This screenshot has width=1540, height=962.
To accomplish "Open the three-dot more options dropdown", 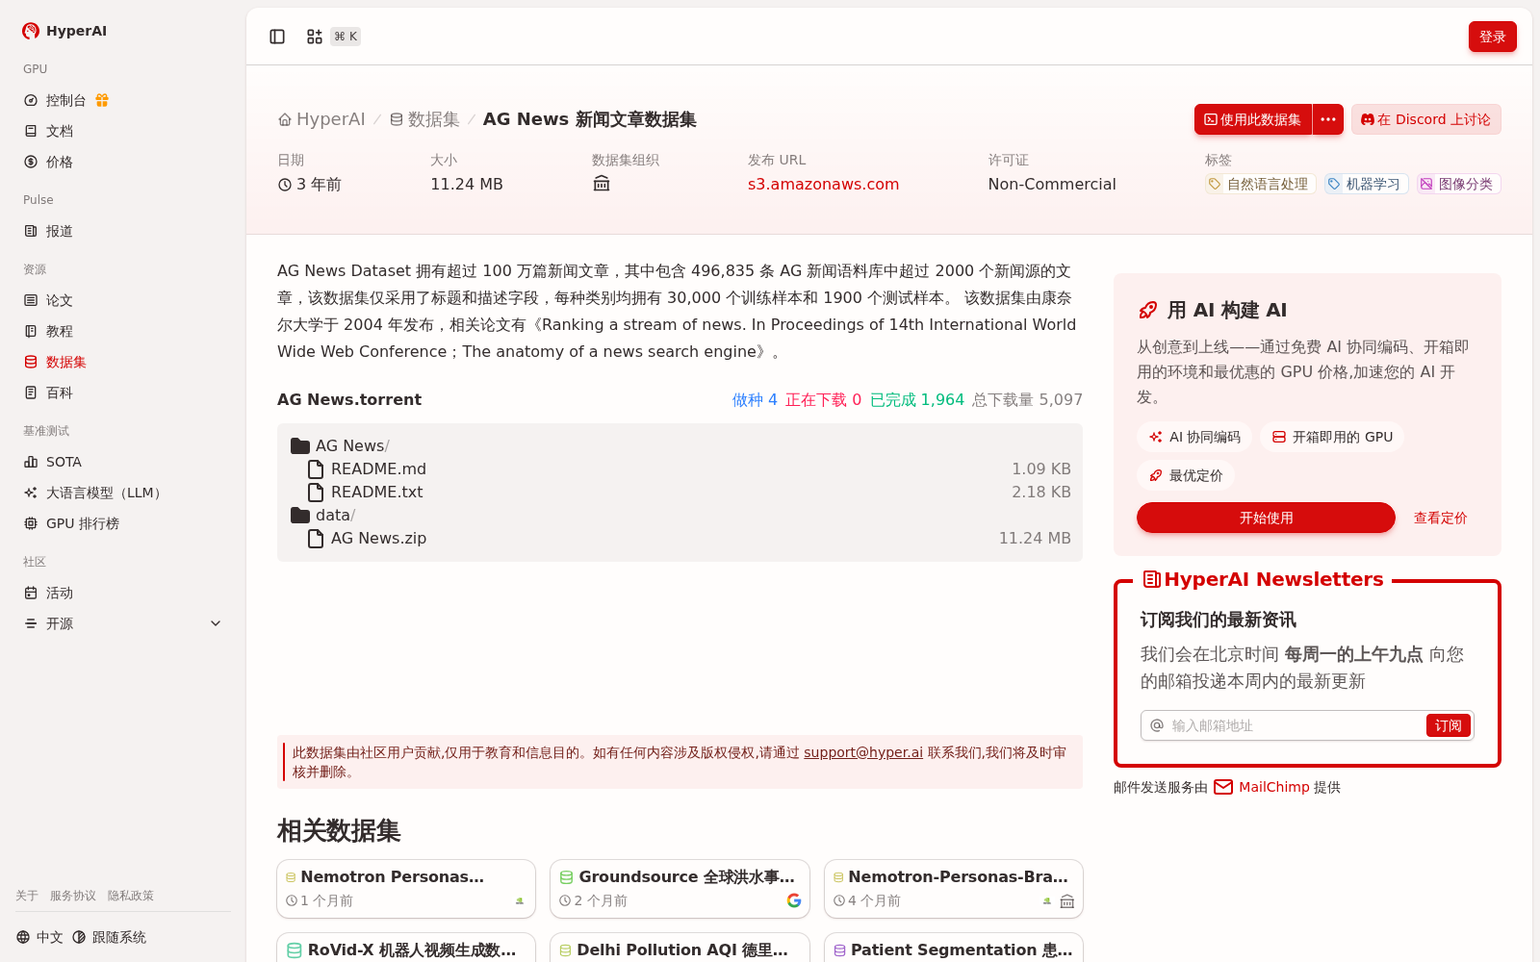I will click(1328, 119).
